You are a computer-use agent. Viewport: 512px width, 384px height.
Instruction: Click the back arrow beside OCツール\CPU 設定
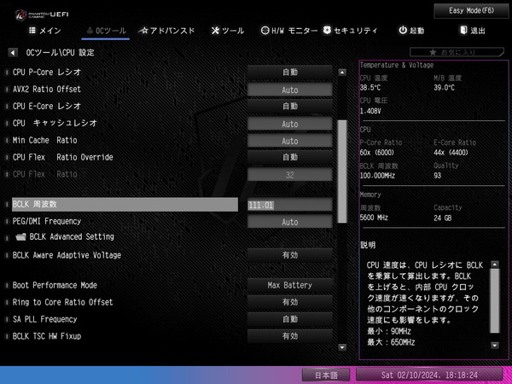coord(13,52)
